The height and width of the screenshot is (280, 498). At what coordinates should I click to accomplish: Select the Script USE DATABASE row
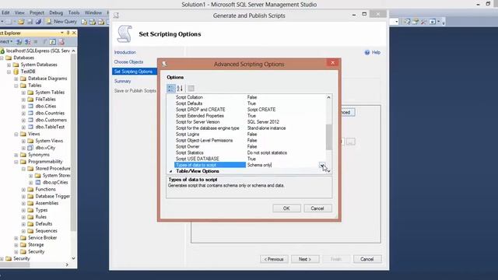(249, 159)
